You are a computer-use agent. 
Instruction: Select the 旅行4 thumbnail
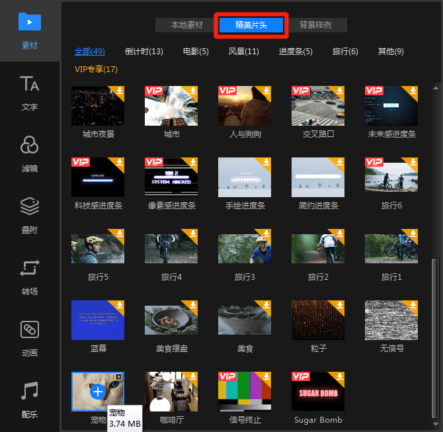[x=171, y=249]
